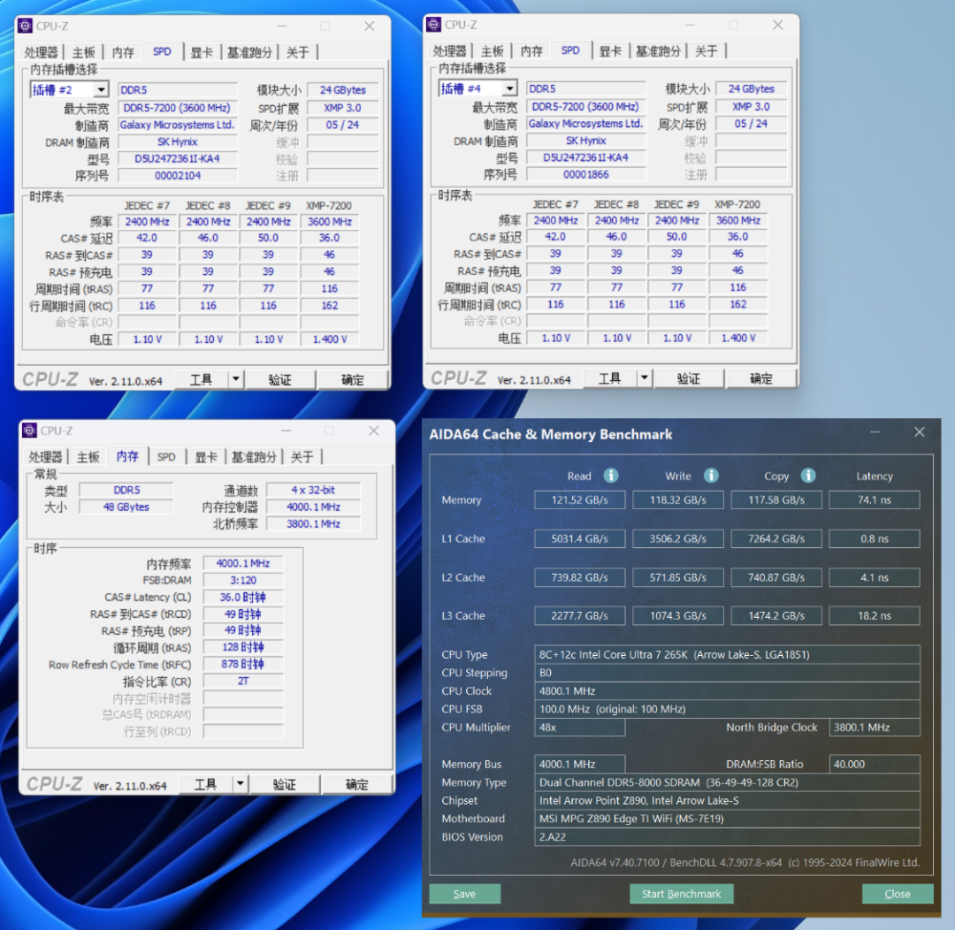Click 工具 button in slot #2 window
The height and width of the screenshot is (930, 955).
click(x=201, y=379)
